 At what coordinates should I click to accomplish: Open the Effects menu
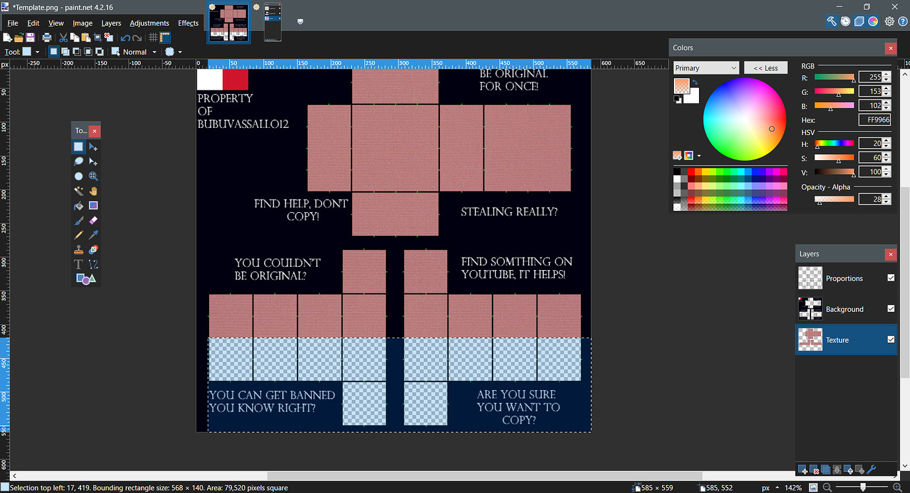188,23
